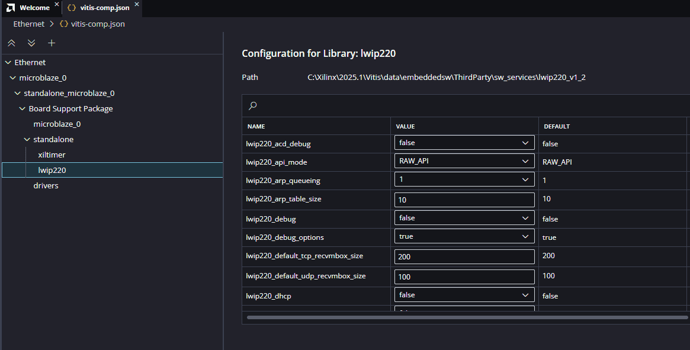Collapse the microblaze_0 tree node
This screenshot has width=690, height=350.
pyautogui.click(x=13, y=78)
